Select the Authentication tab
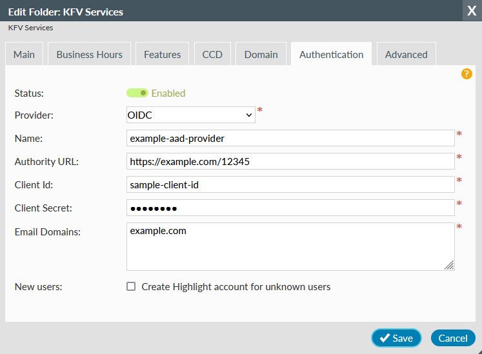The width and height of the screenshot is (482, 354). coord(332,54)
